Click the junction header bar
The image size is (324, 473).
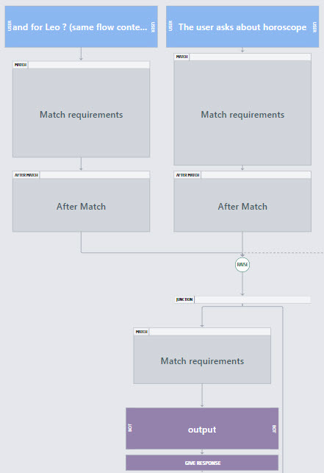pos(242,299)
